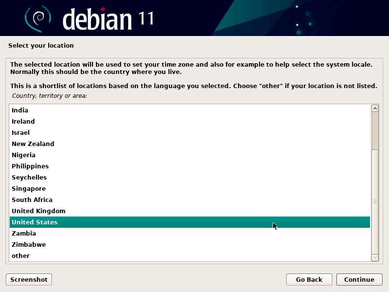Pick Singapore as the location
This screenshot has height=292, width=389.
tap(29, 188)
